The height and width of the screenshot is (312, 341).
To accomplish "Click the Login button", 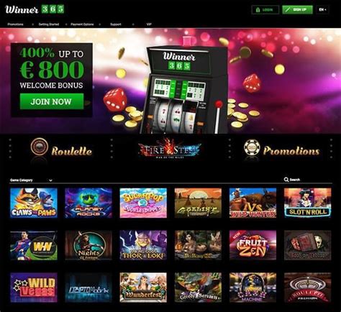I will (265, 10).
